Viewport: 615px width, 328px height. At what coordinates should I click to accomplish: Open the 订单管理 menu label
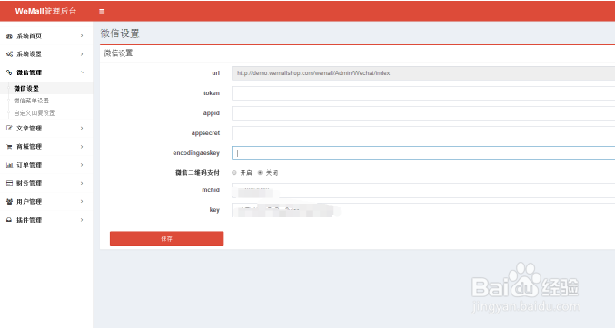pos(29,165)
